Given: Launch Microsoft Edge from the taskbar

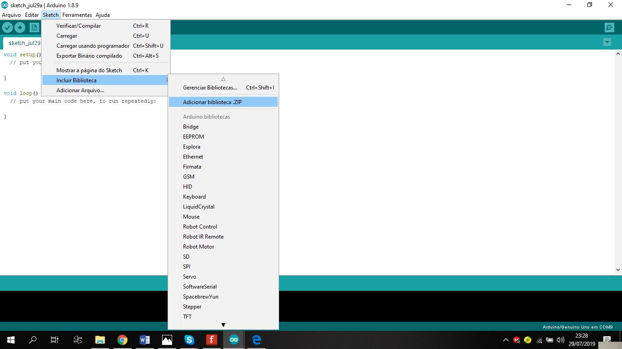Looking at the screenshot, I should (256, 339).
